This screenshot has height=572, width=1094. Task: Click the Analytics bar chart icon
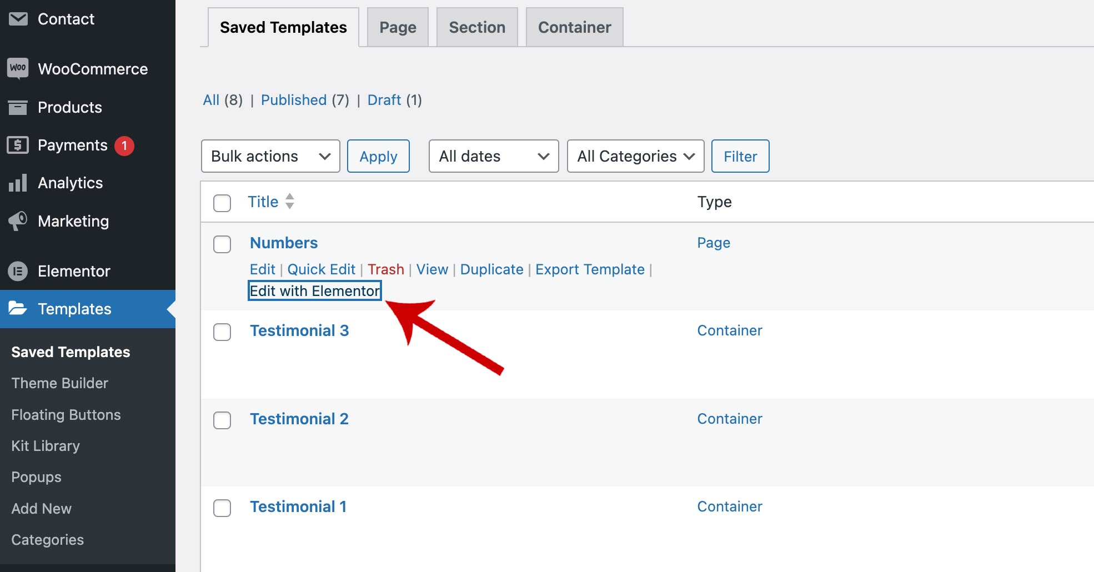coord(18,183)
